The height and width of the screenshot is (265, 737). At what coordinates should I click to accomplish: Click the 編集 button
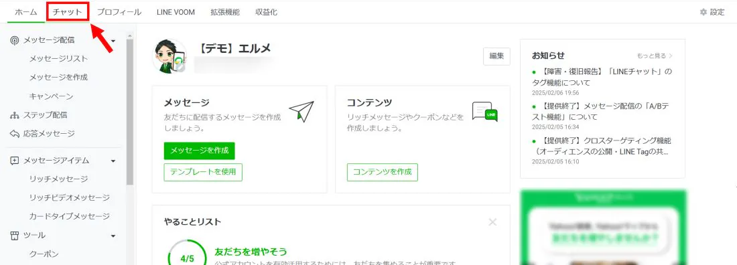[x=497, y=56]
